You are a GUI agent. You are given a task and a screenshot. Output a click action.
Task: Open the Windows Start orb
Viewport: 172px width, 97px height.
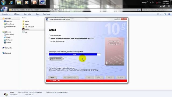(3, 2)
